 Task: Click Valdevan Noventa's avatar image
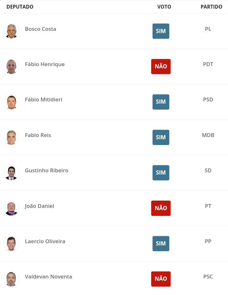coord(11,279)
